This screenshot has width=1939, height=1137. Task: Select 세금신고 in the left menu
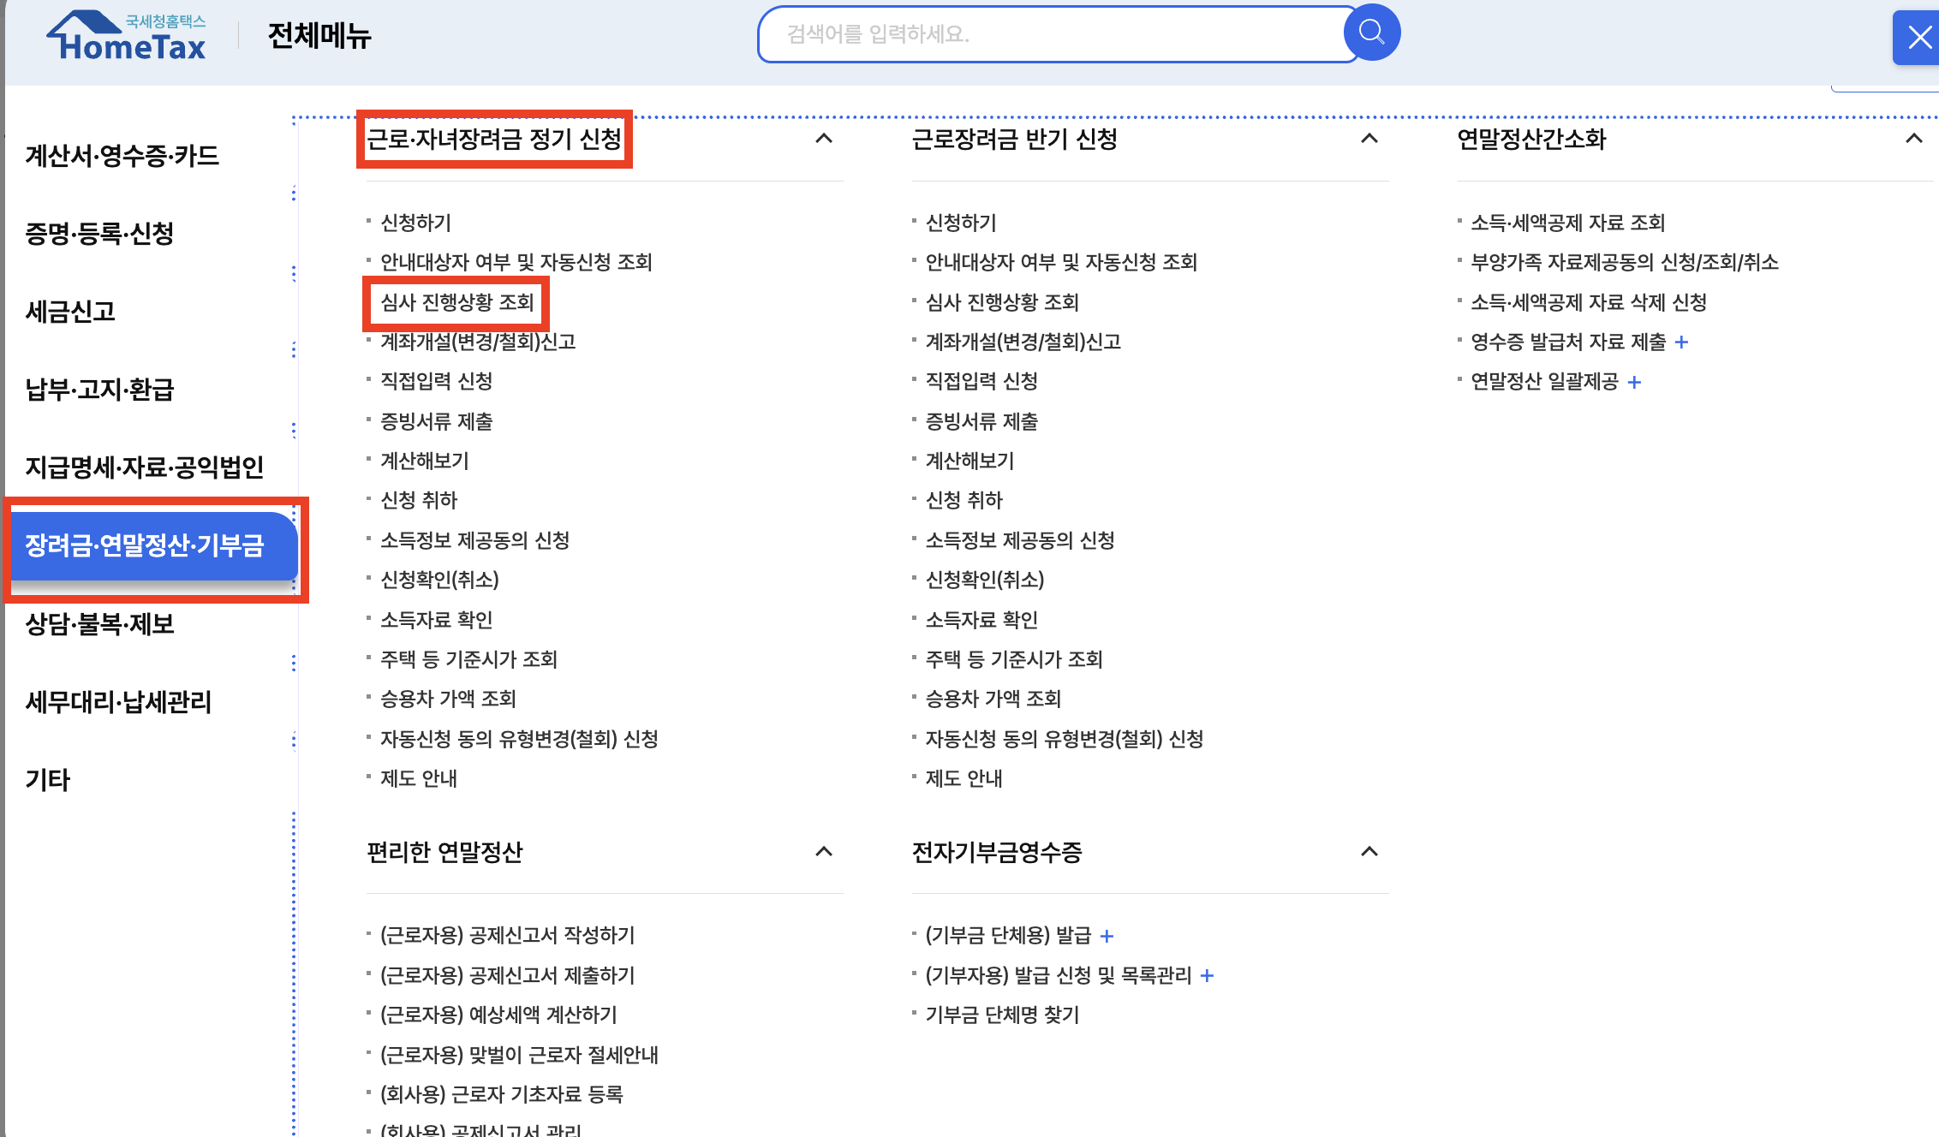pyautogui.click(x=70, y=312)
